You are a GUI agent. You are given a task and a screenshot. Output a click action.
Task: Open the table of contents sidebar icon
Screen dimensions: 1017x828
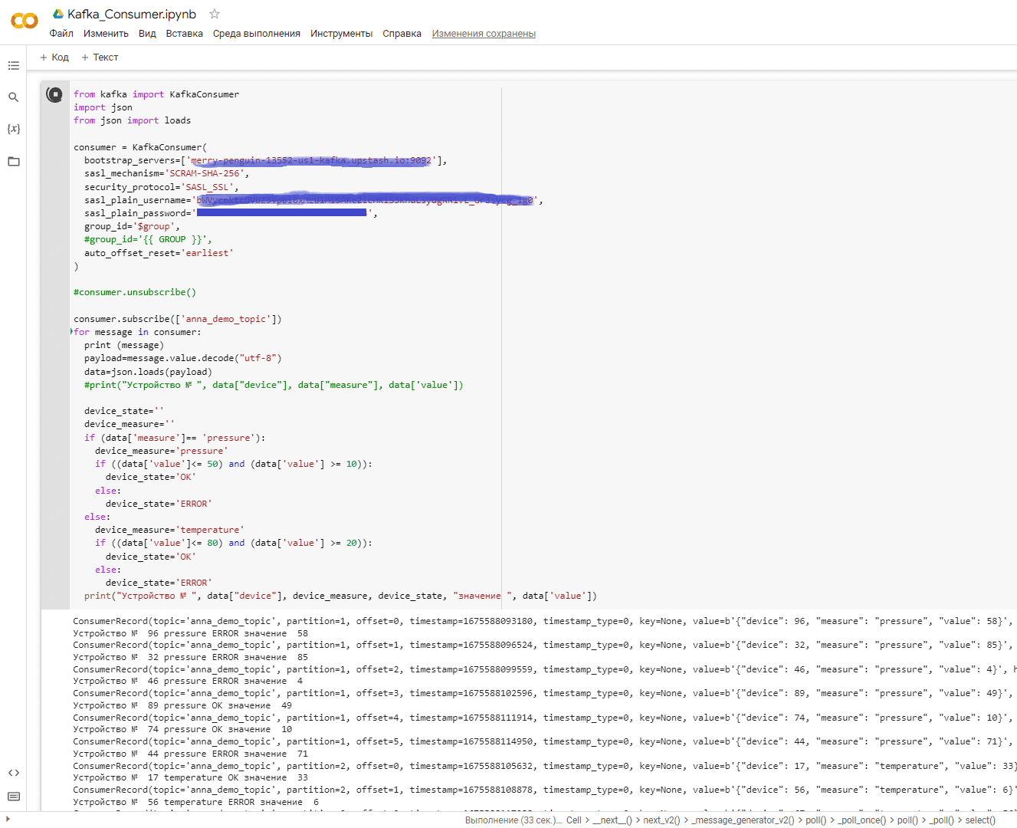[x=13, y=66]
